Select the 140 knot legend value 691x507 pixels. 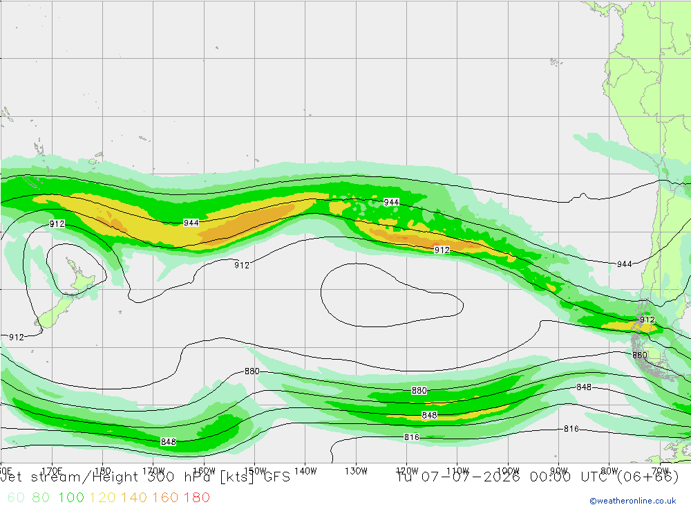pos(134,497)
